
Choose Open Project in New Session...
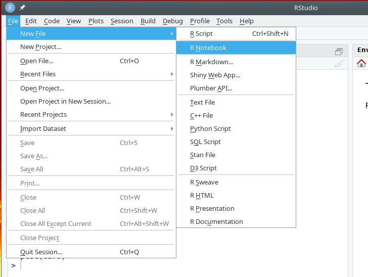[91, 102]
